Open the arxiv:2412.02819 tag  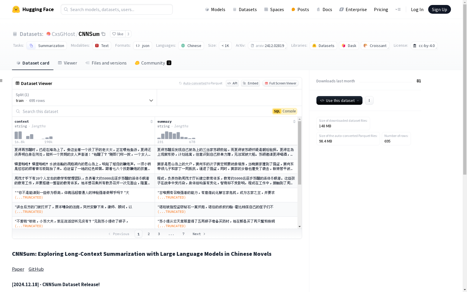pyautogui.click(x=267, y=46)
